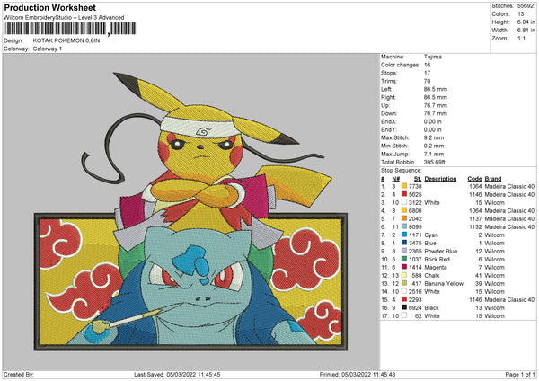Click the 'Banana Yellow' description
This screenshot has width=539, height=381.
(444, 284)
